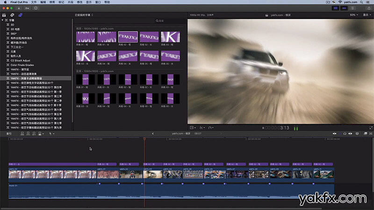Open clip appearance options in timeline

point(357,134)
